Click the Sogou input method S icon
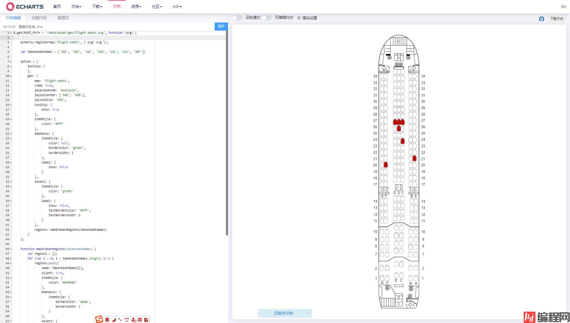This screenshot has width=570, height=323. (x=99, y=319)
